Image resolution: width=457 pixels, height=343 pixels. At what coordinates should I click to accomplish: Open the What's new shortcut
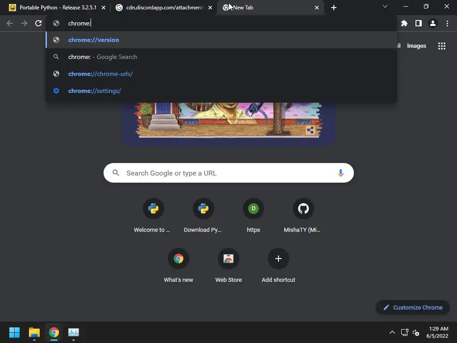click(179, 265)
